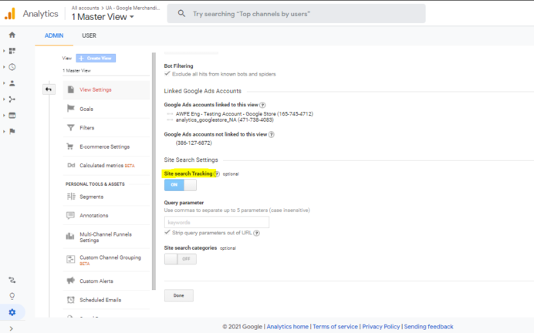
Task: Click the Goals flag icon
Action: pos(71,109)
